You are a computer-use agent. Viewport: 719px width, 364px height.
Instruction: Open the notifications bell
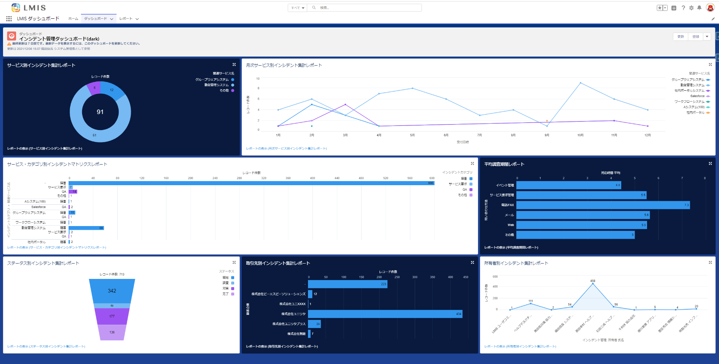699,8
